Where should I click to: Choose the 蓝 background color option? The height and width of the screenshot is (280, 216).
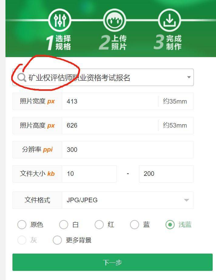pos(134,224)
